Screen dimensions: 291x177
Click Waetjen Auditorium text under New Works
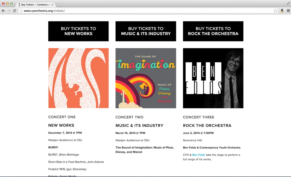(x=65, y=140)
